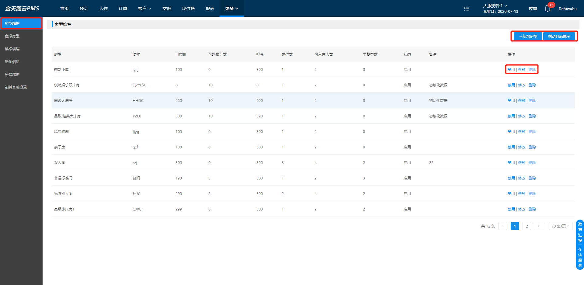Disable the 高级小床房1 room type
Viewport: 584px width, 285px height.
coord(511,209)
